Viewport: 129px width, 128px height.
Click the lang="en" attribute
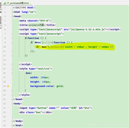[28, 12]
